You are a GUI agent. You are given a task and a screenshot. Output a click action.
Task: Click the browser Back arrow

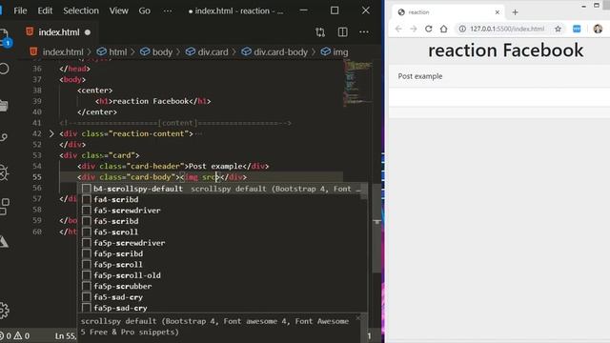[x=398, y=29]
